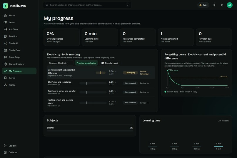Click the Revision pack puzzle icon
The height and width of the screenshot is (158, 237).
[x=103, y=63]
